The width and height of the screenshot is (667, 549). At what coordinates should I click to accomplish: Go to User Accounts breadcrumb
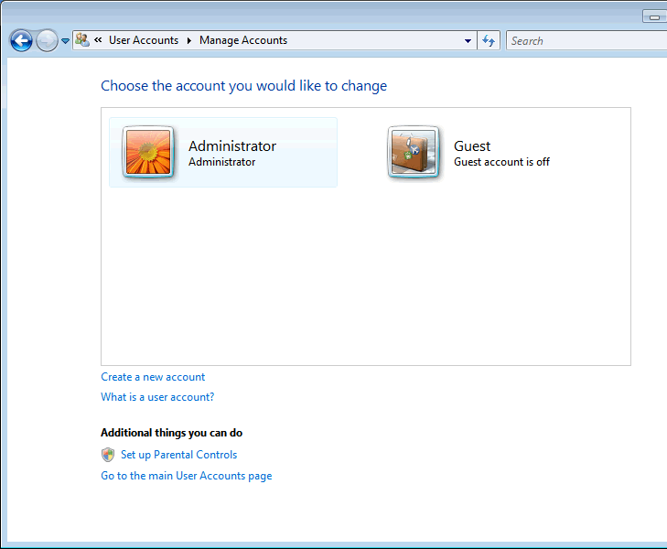[x=144, y=40]
